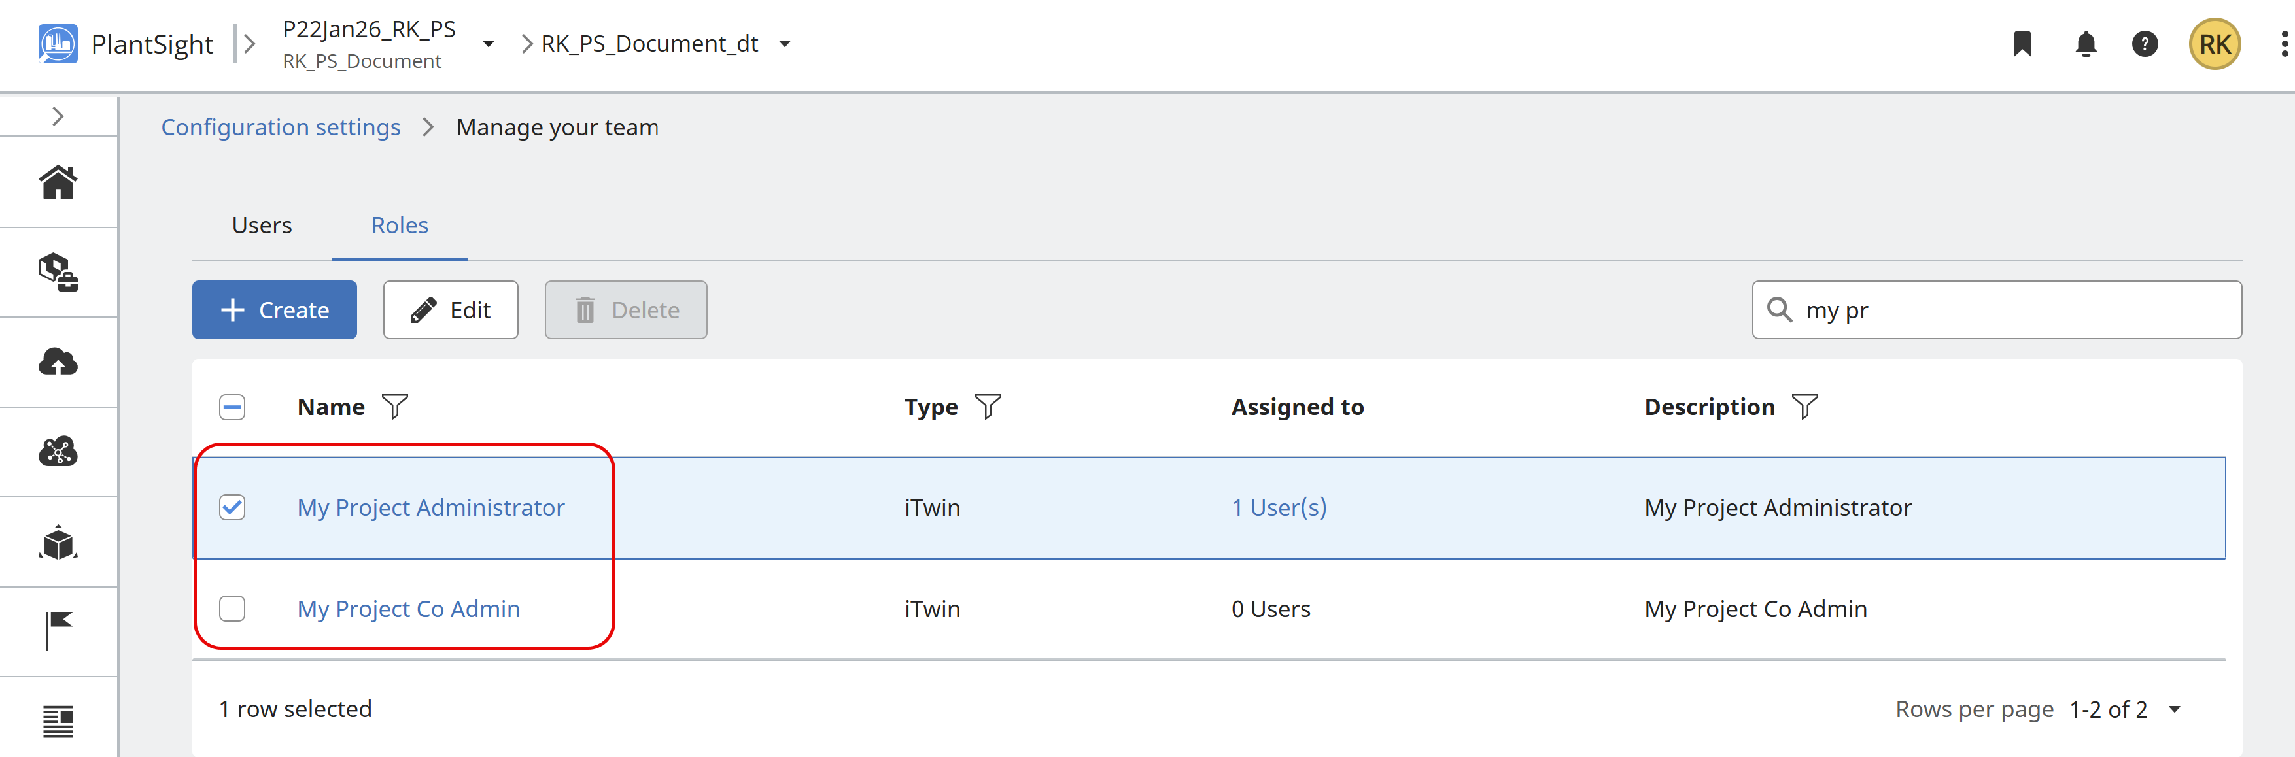
Task: Open the flag icon in sidebar
Action: (x=58, y=631)
